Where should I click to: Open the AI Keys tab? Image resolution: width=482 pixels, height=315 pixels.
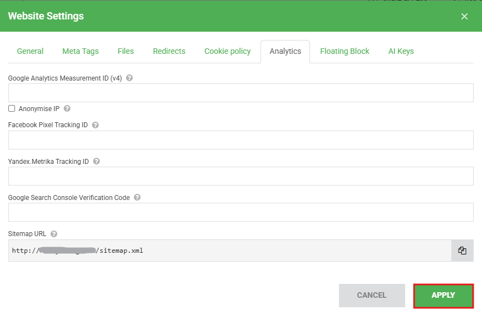[401, 51]
